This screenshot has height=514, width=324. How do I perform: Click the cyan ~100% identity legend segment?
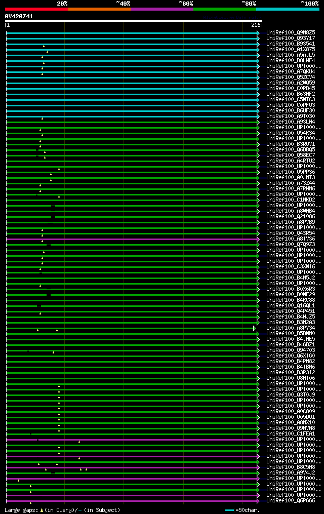pos(288,9)
